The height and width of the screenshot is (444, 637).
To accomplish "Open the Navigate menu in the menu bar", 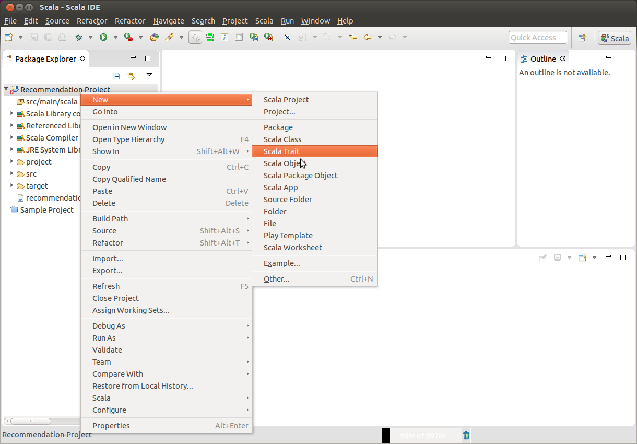I will coord(168,21).
